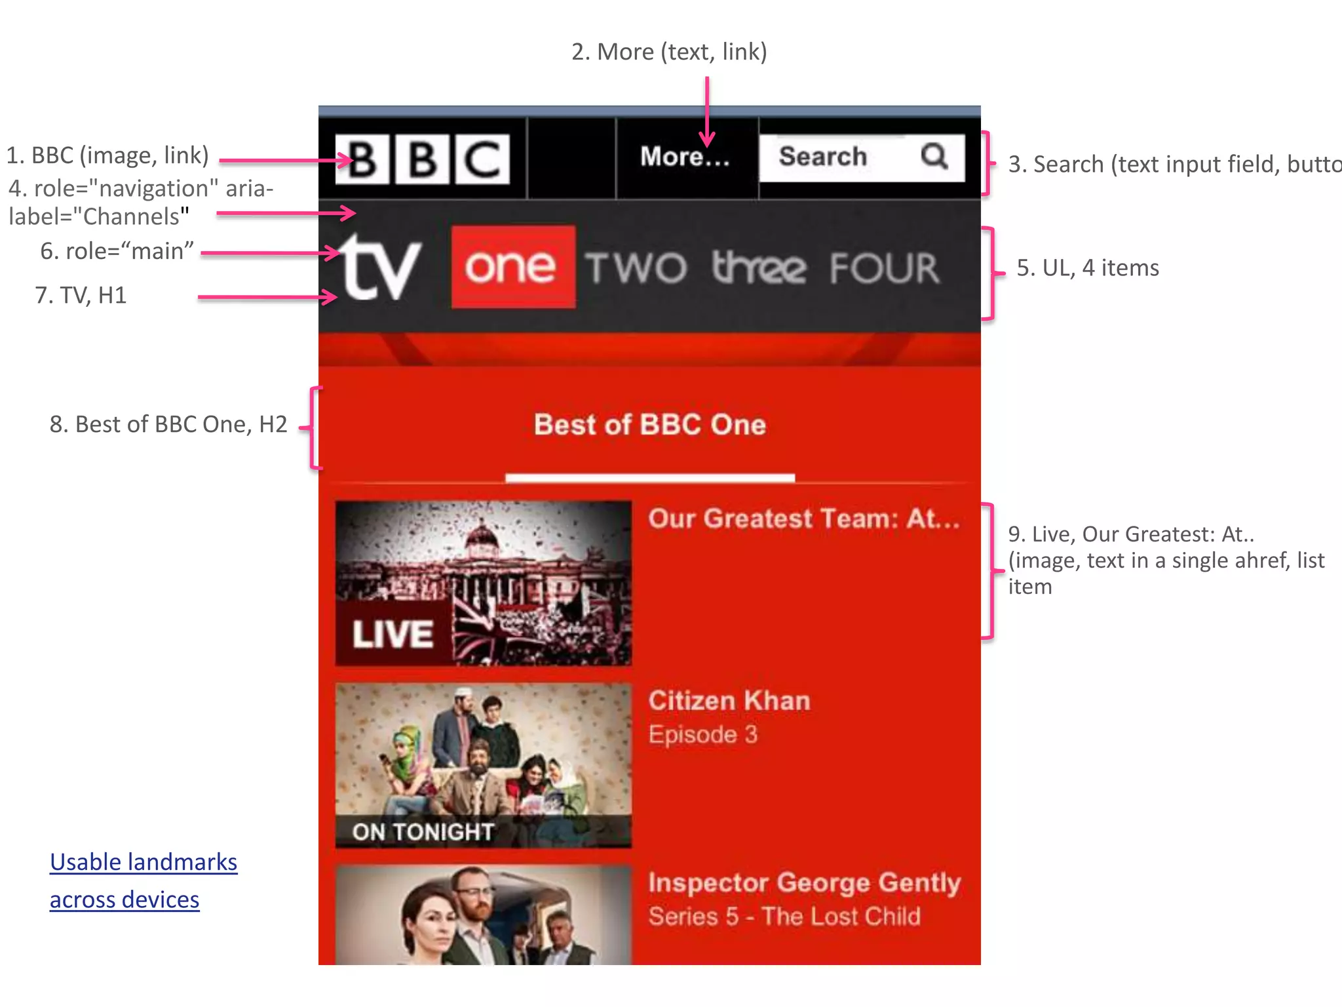Open the LIVE Our Greatest Team thumbnail

[x=484, y=583]
